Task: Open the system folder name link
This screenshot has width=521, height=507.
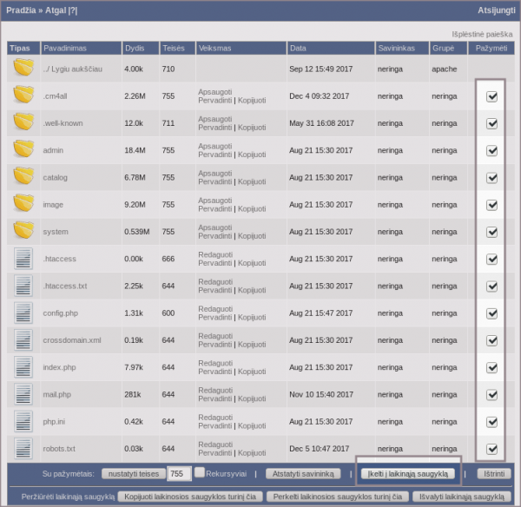Action: 56,232
